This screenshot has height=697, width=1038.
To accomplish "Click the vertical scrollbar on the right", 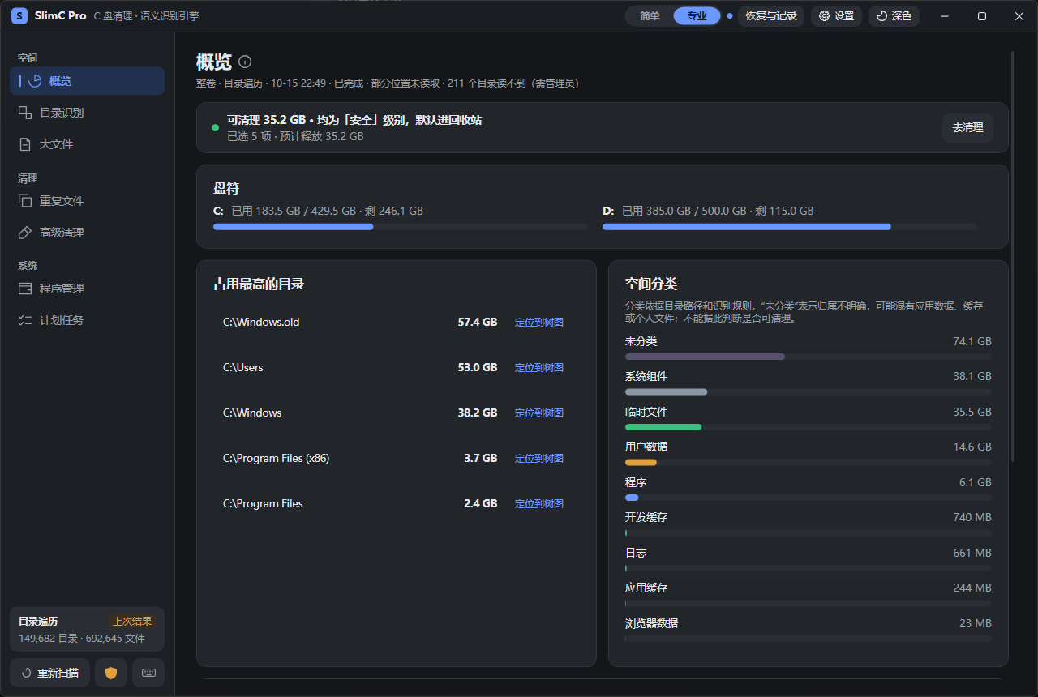I will point(1013,257).
